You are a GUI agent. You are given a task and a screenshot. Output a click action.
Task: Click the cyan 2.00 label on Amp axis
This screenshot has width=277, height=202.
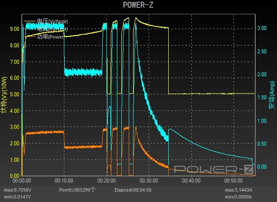(x=262, y=75)
